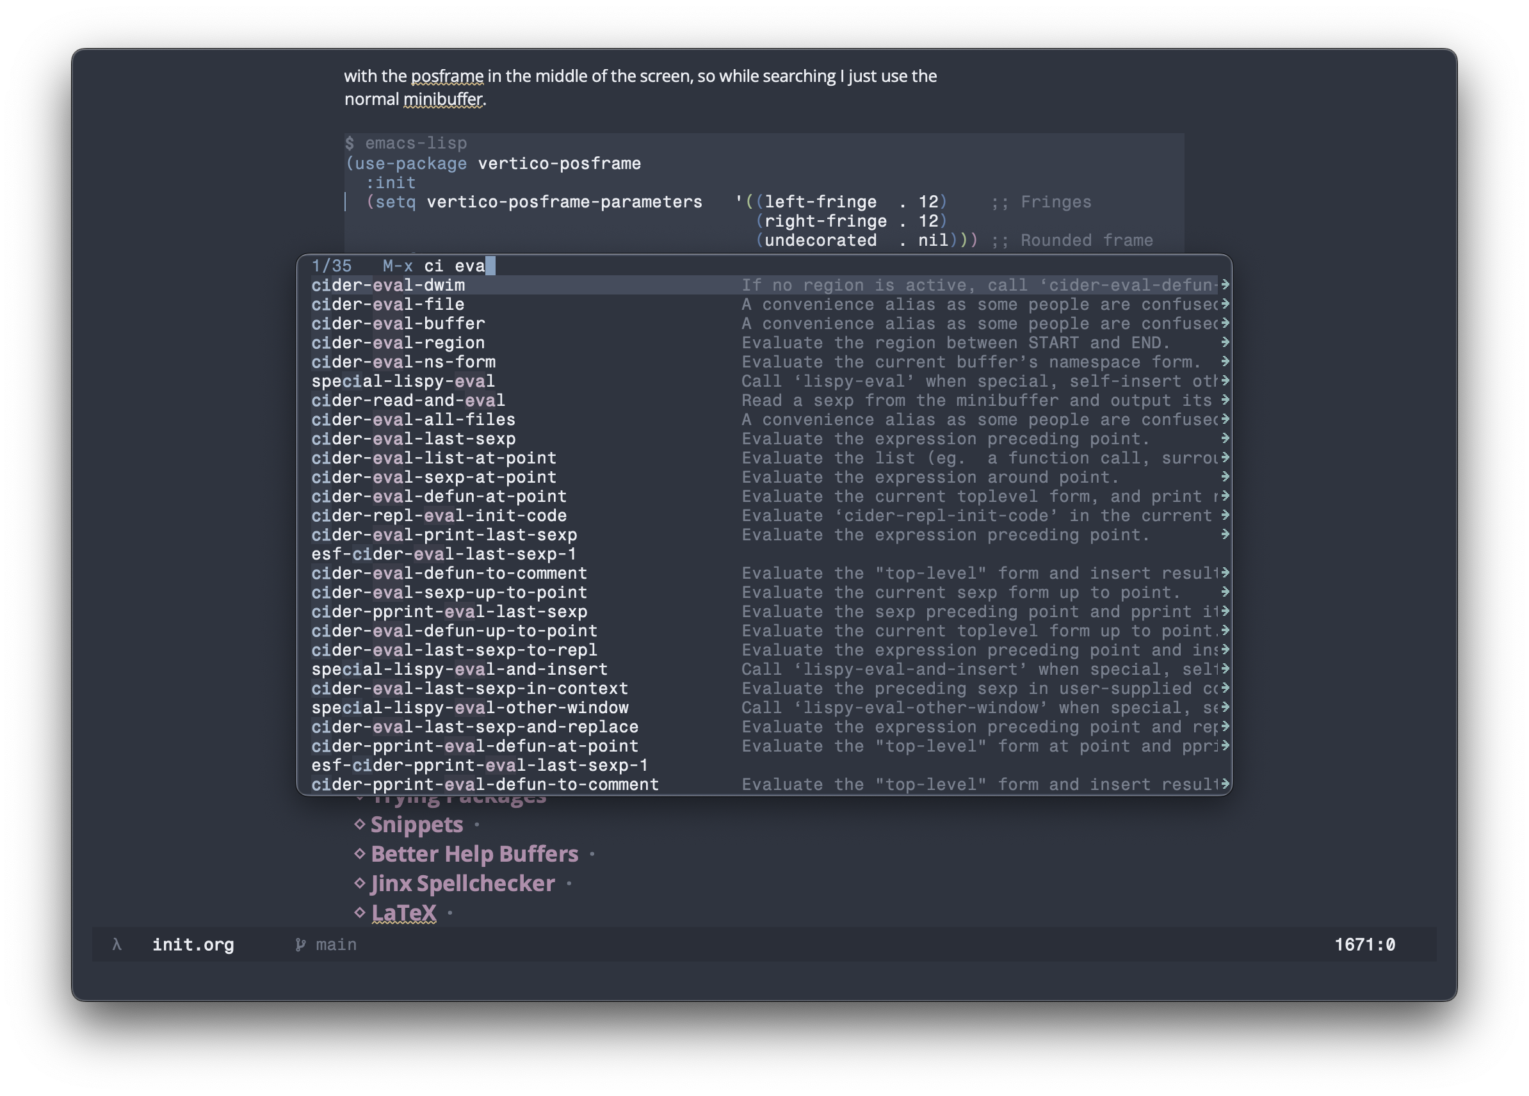Screen dimensions: 1529x1096
Task: Open the Jinx Spellchecker heading
Action: (462, 883)
